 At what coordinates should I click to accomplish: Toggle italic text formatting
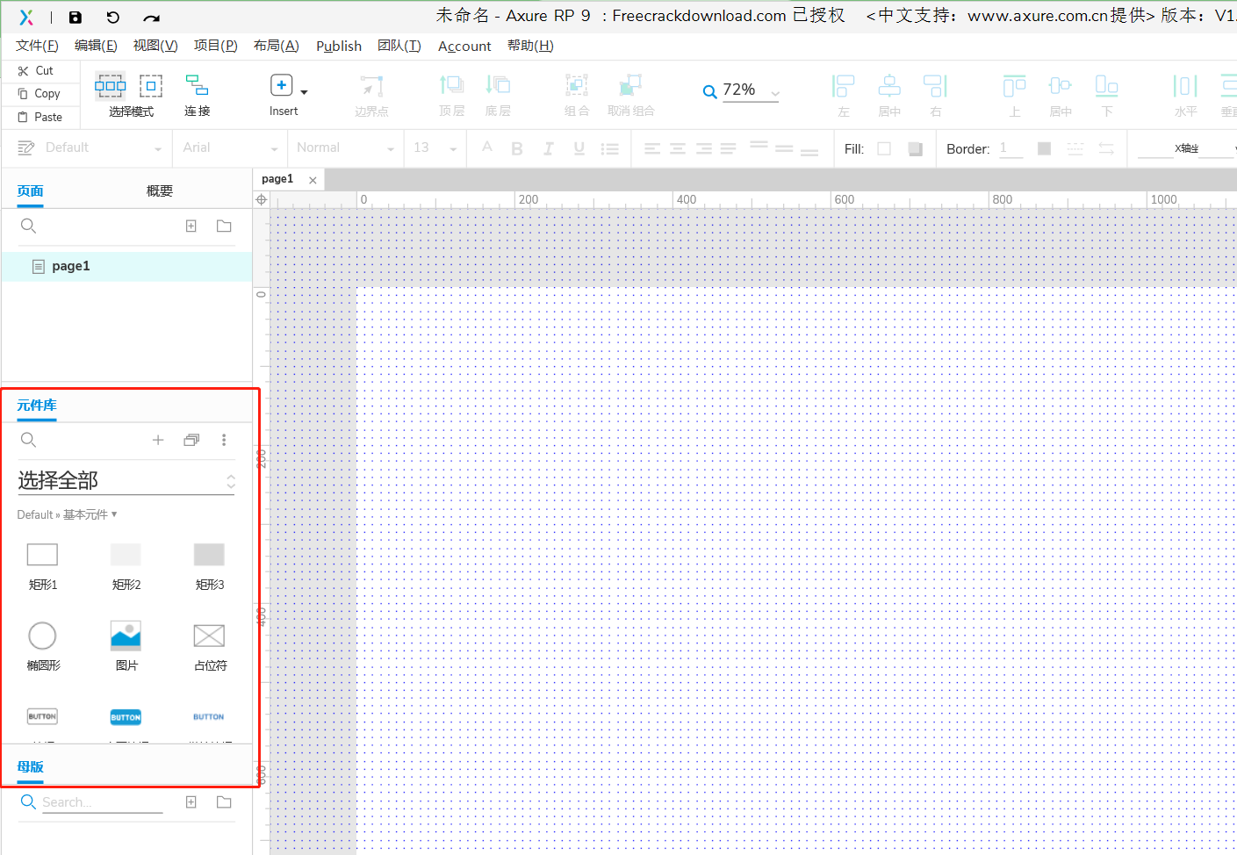coord(548,148)
